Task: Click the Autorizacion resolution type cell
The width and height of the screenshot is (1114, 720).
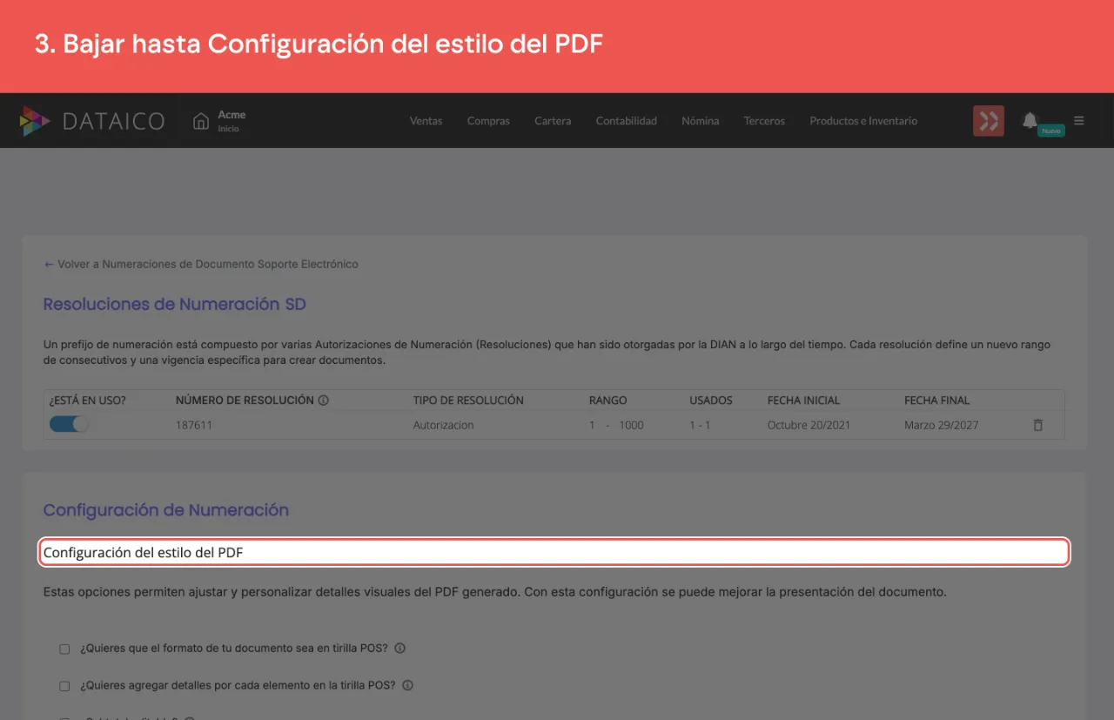Action: 444,426
